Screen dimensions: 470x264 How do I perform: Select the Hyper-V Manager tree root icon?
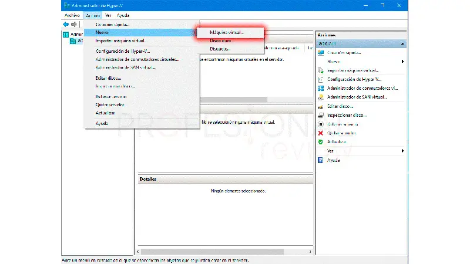click(x=66, y=35)
